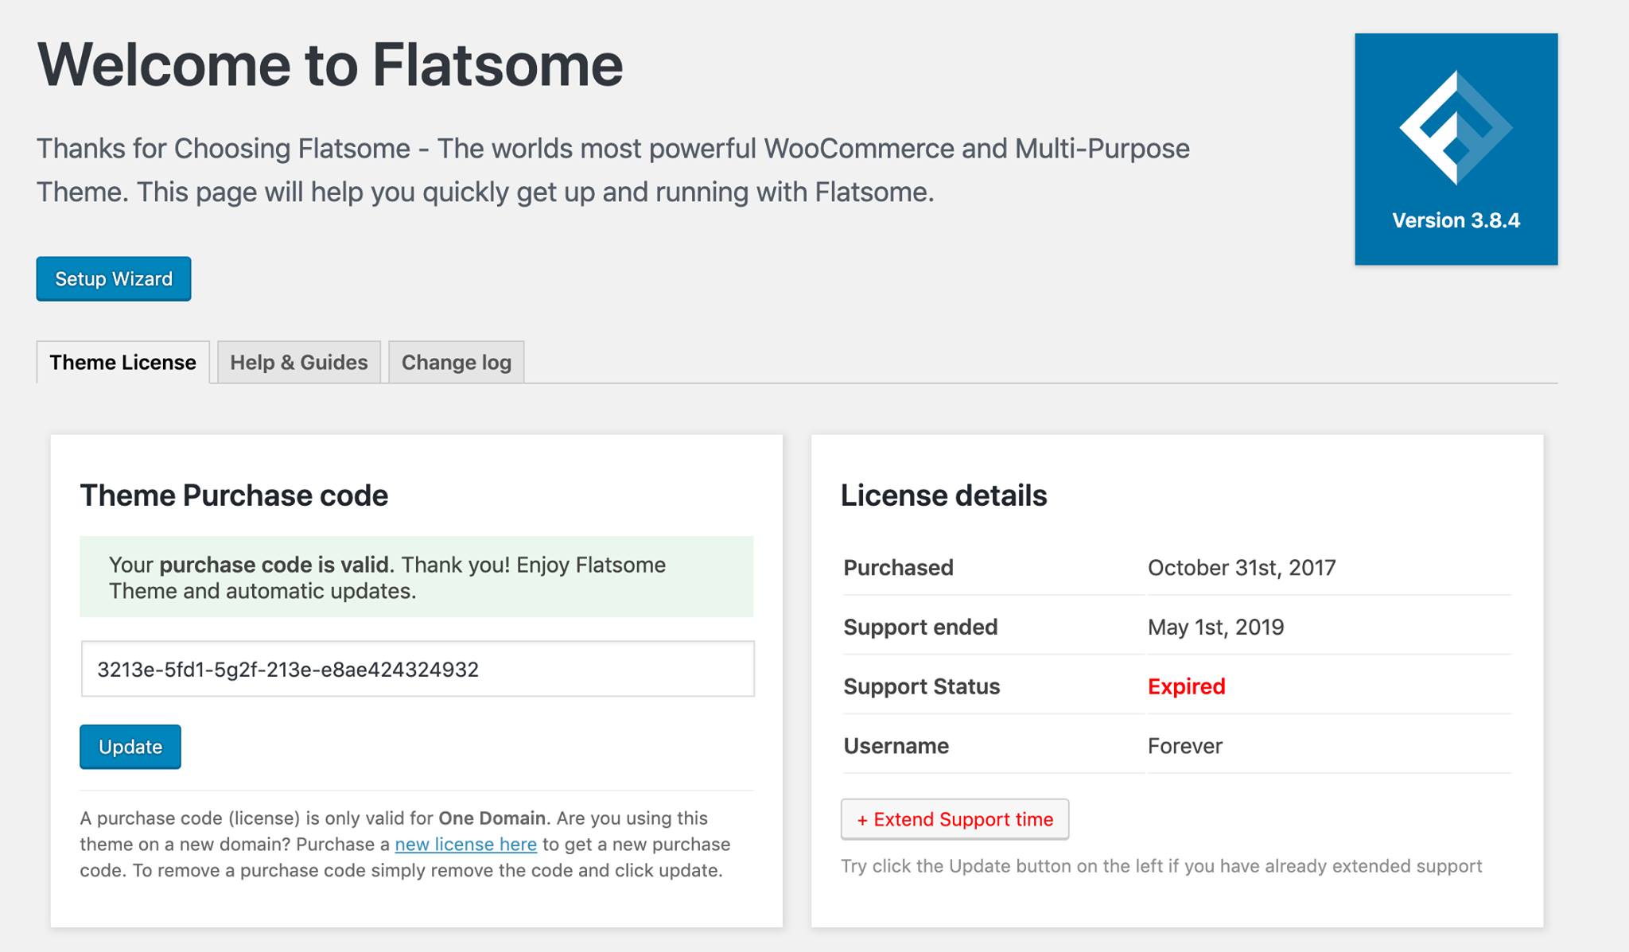The height and width of the screenshot is (952, 1629).
Task: Select the 'Version 3.8.4' label
Action: (1456, 220)
